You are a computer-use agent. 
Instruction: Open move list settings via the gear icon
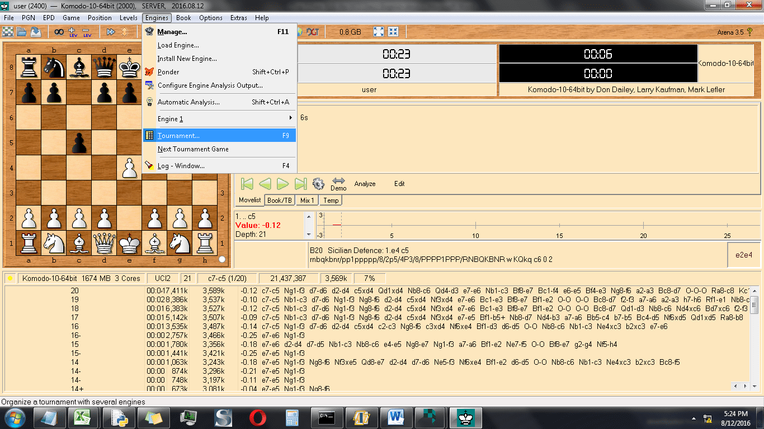click(318, 184)
